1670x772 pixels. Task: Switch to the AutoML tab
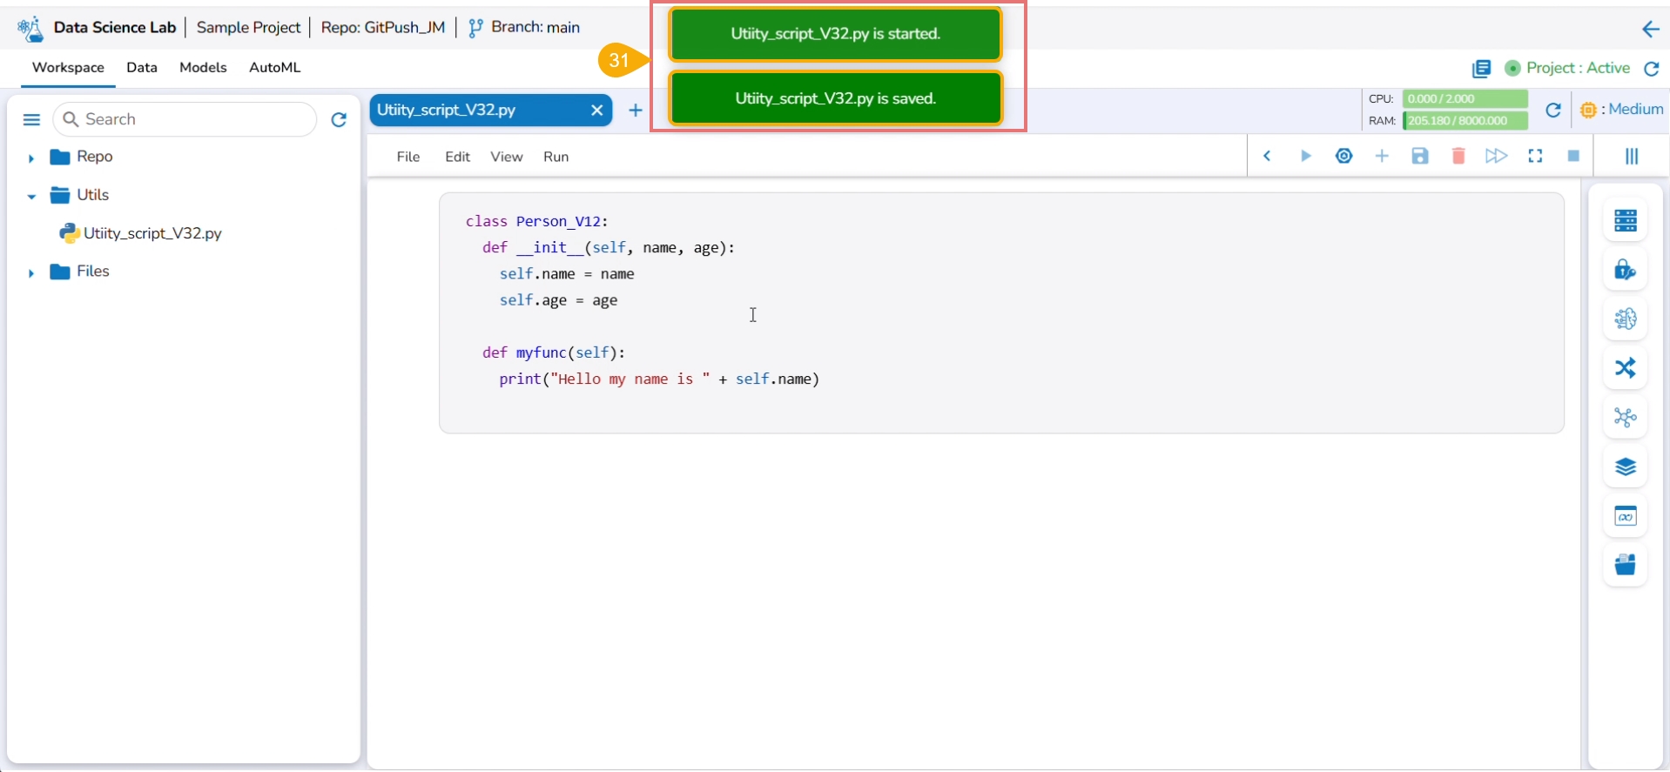(x=274, y=68)
